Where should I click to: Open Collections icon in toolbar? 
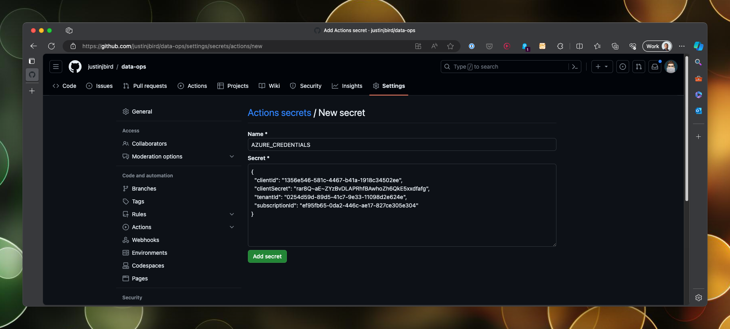pos(615,46)
